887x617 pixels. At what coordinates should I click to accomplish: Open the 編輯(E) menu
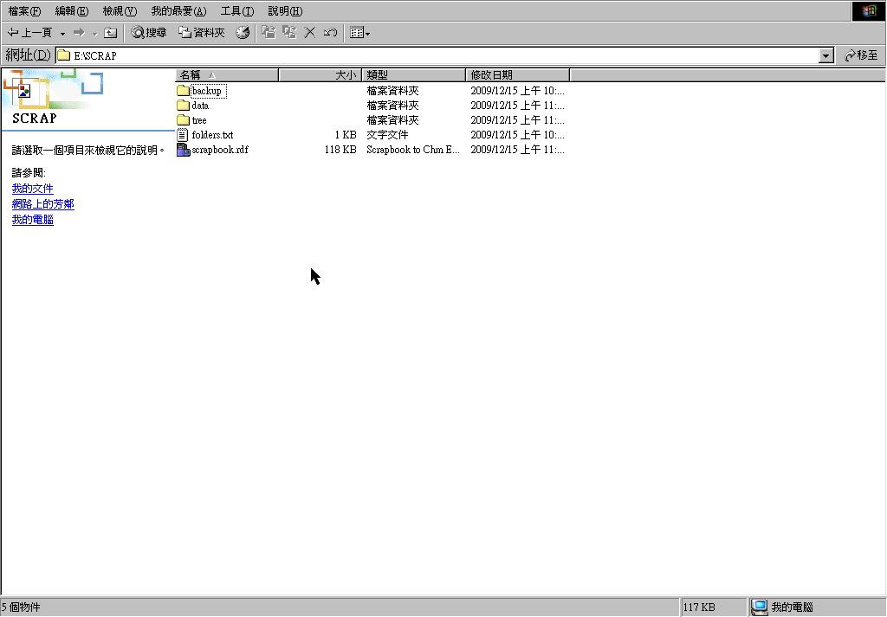point(72,11)
